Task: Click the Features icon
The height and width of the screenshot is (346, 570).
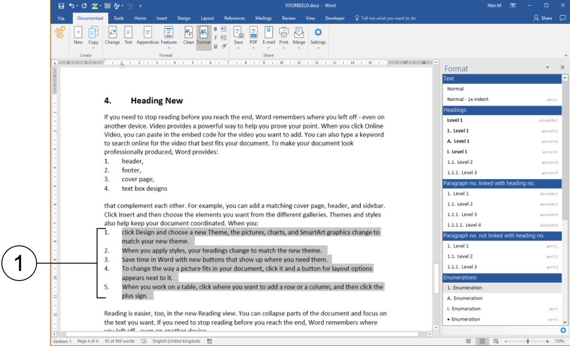Action: pos(168,32)
